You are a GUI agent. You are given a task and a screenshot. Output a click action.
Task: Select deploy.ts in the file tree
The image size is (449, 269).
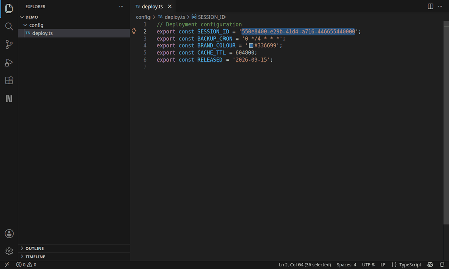coord(74,33)
